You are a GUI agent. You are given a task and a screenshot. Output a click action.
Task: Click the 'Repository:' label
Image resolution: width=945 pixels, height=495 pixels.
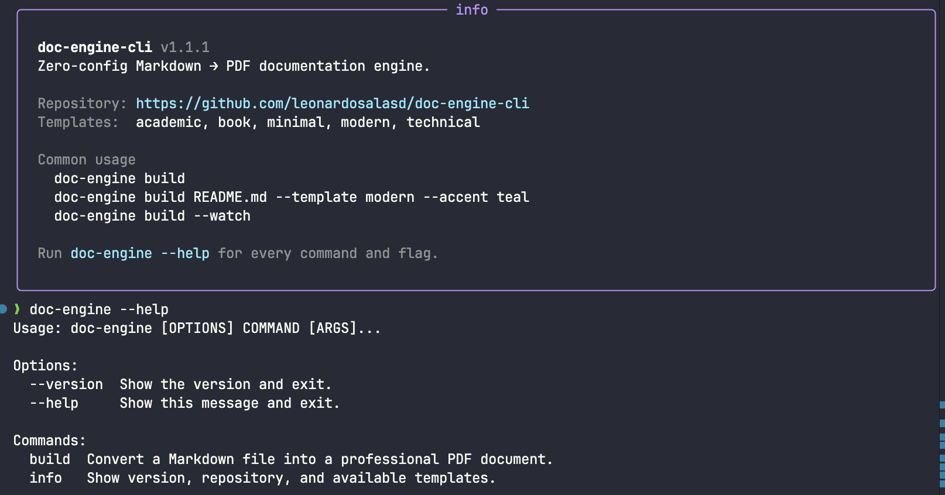(x=82, y=104)
